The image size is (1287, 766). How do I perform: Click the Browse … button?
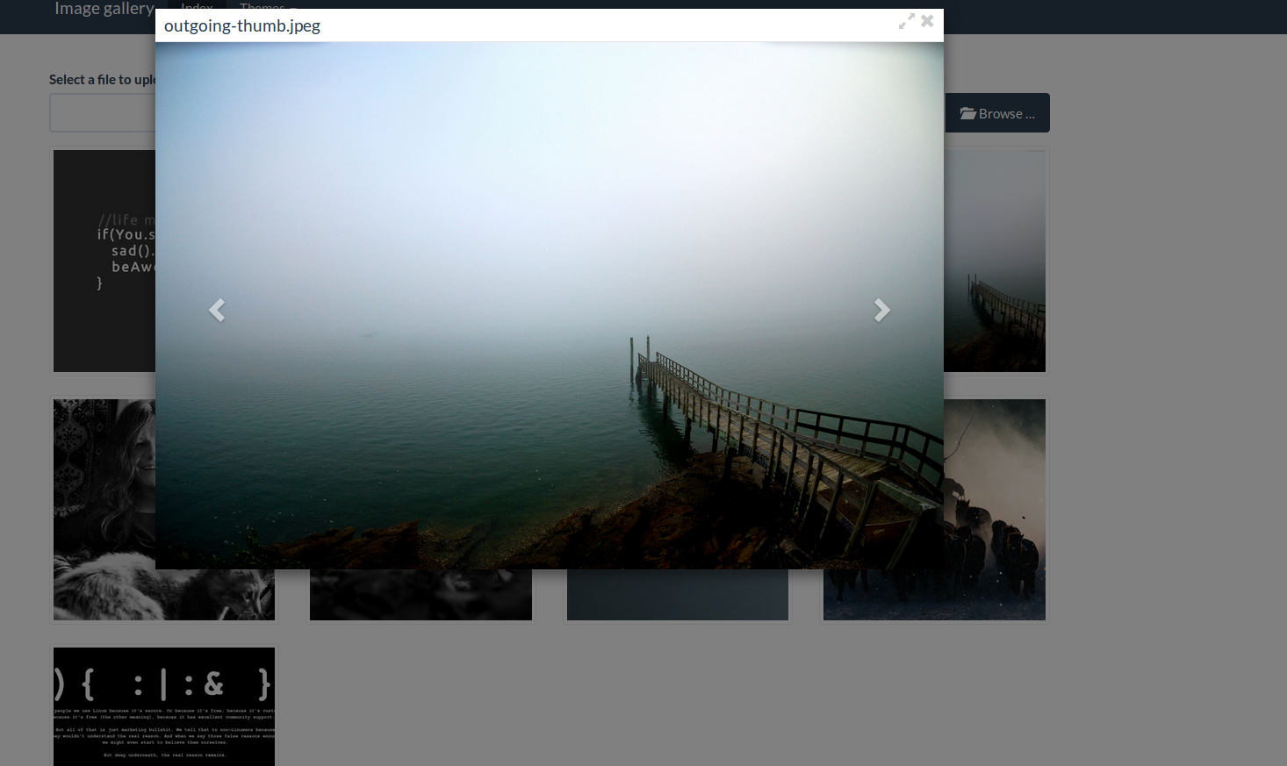(997, 113)
